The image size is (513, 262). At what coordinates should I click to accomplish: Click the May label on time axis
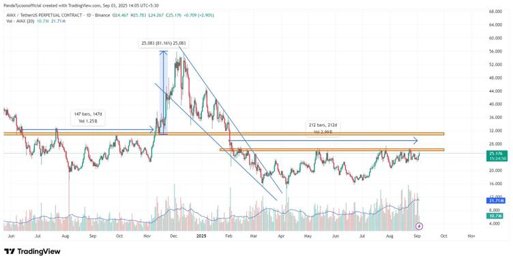[308, 235]
